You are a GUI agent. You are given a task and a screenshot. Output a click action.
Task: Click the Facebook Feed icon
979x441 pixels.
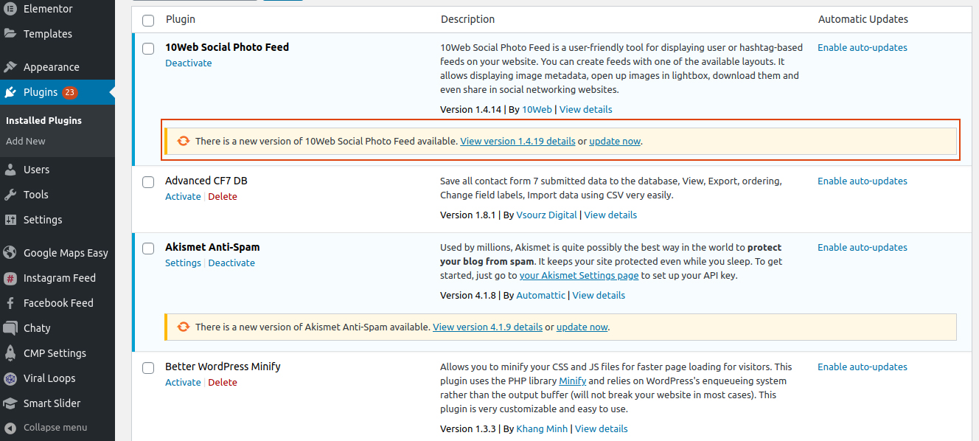pos(10,303)
